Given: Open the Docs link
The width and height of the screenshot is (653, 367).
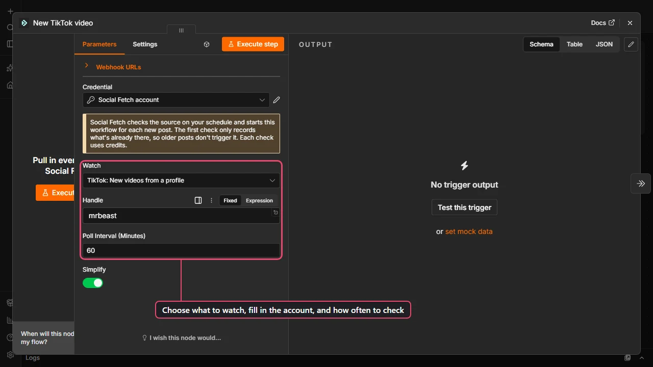Looking at the screenshot, I should [603, 23].
